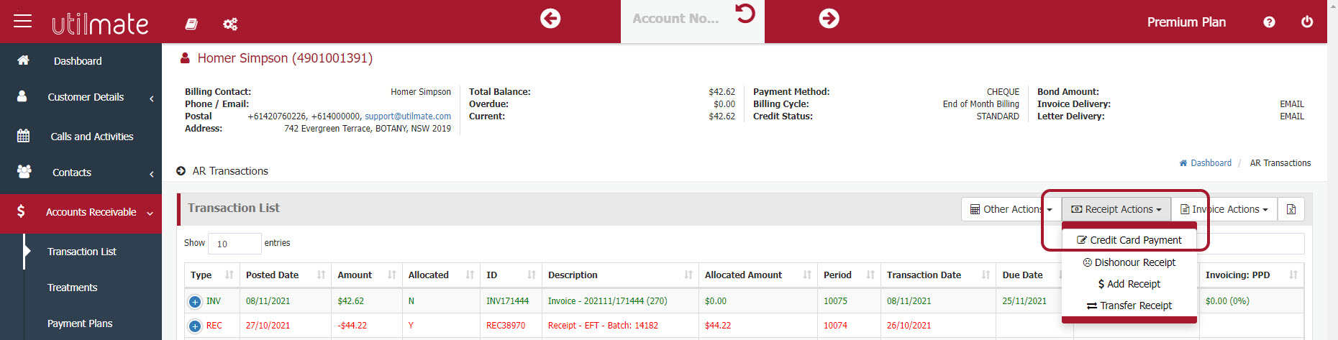
Task: Select Credit Card Payment option
Action: (x=1129, y=240)
